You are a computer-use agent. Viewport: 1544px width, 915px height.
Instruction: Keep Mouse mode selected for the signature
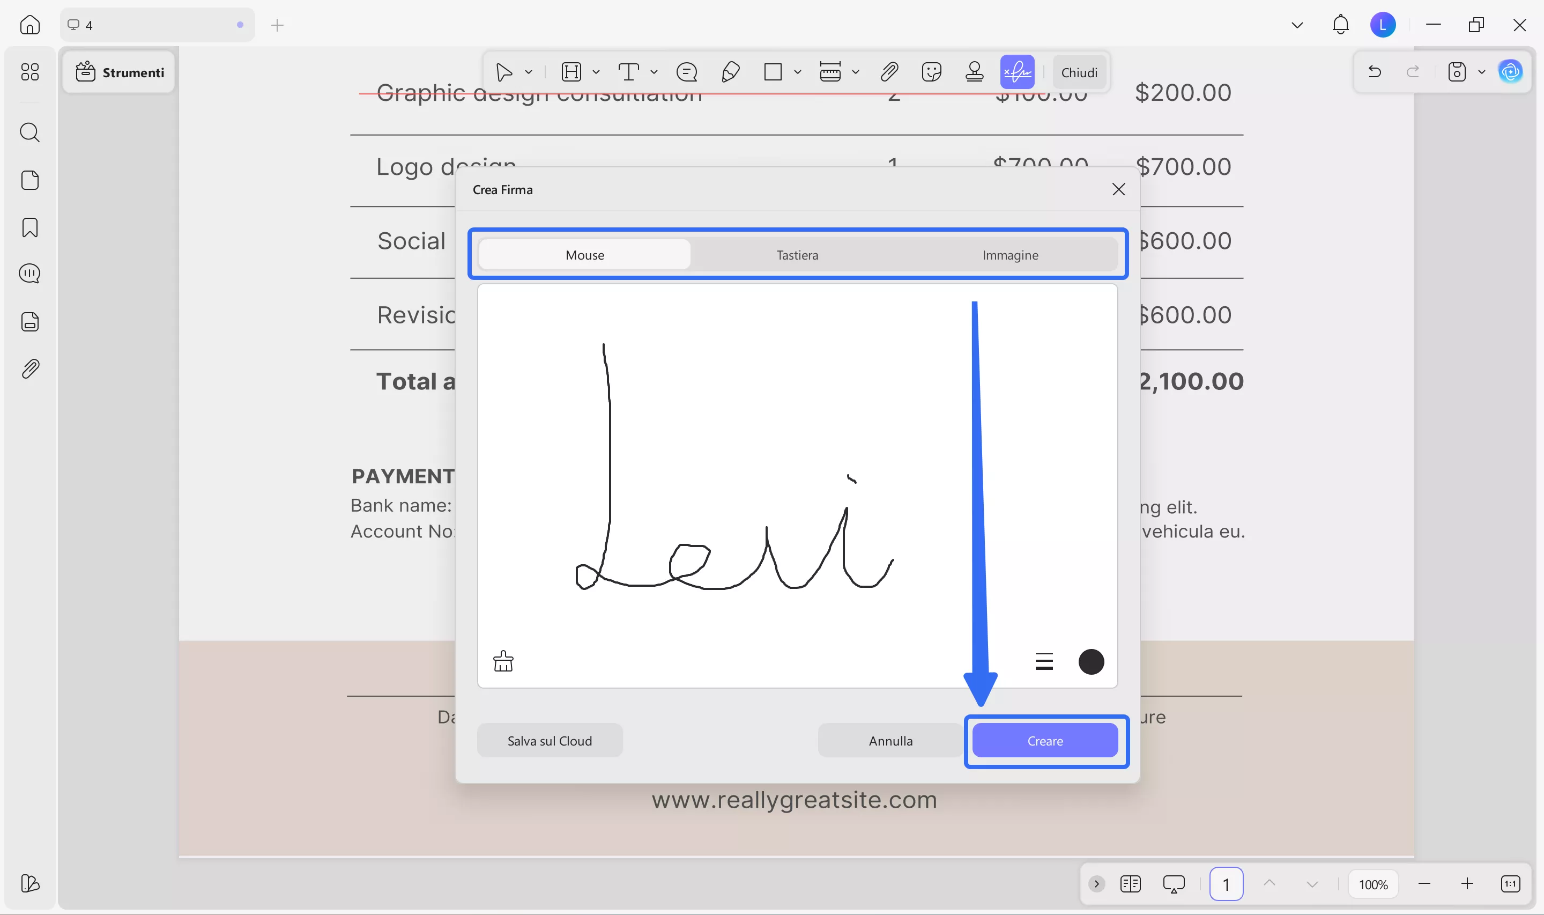click(584, 254)
